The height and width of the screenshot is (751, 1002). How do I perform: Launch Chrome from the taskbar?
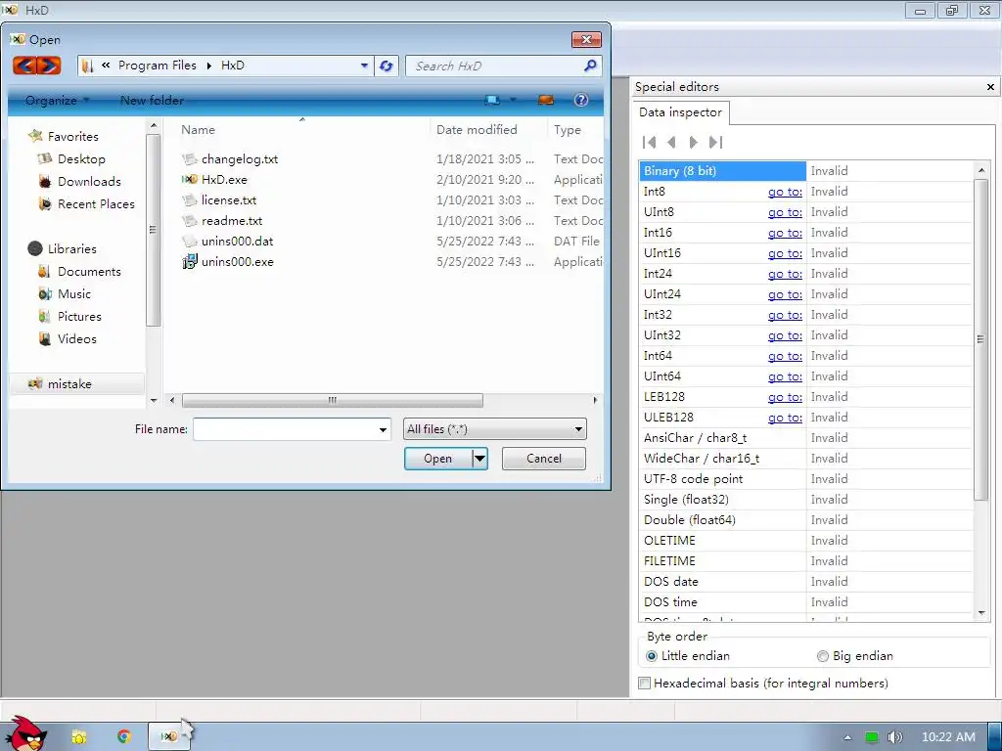[x=124, y=736]
